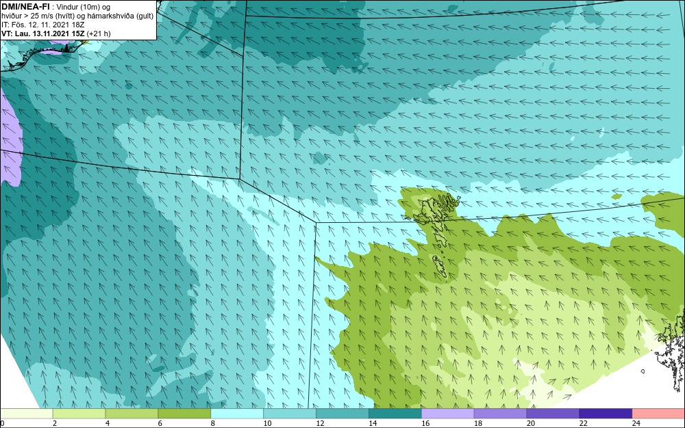Click the 4–6 m/s green legend swatch
Image resolution: width=685 pixels, height=428 pixels.
pyautogui.click(x=132, y=414)
